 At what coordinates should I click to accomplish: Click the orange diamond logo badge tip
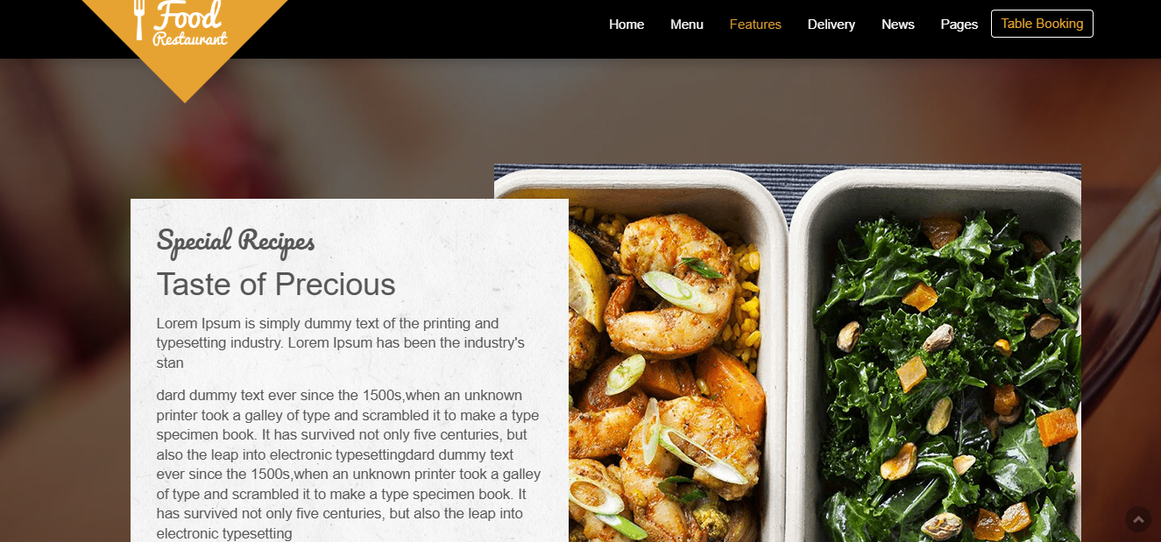tap(184, 88)
